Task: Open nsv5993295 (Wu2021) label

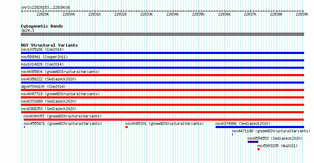Action: tap(277, 146)
